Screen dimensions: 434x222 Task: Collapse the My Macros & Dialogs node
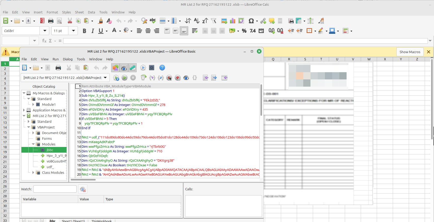tap(24, 93)
